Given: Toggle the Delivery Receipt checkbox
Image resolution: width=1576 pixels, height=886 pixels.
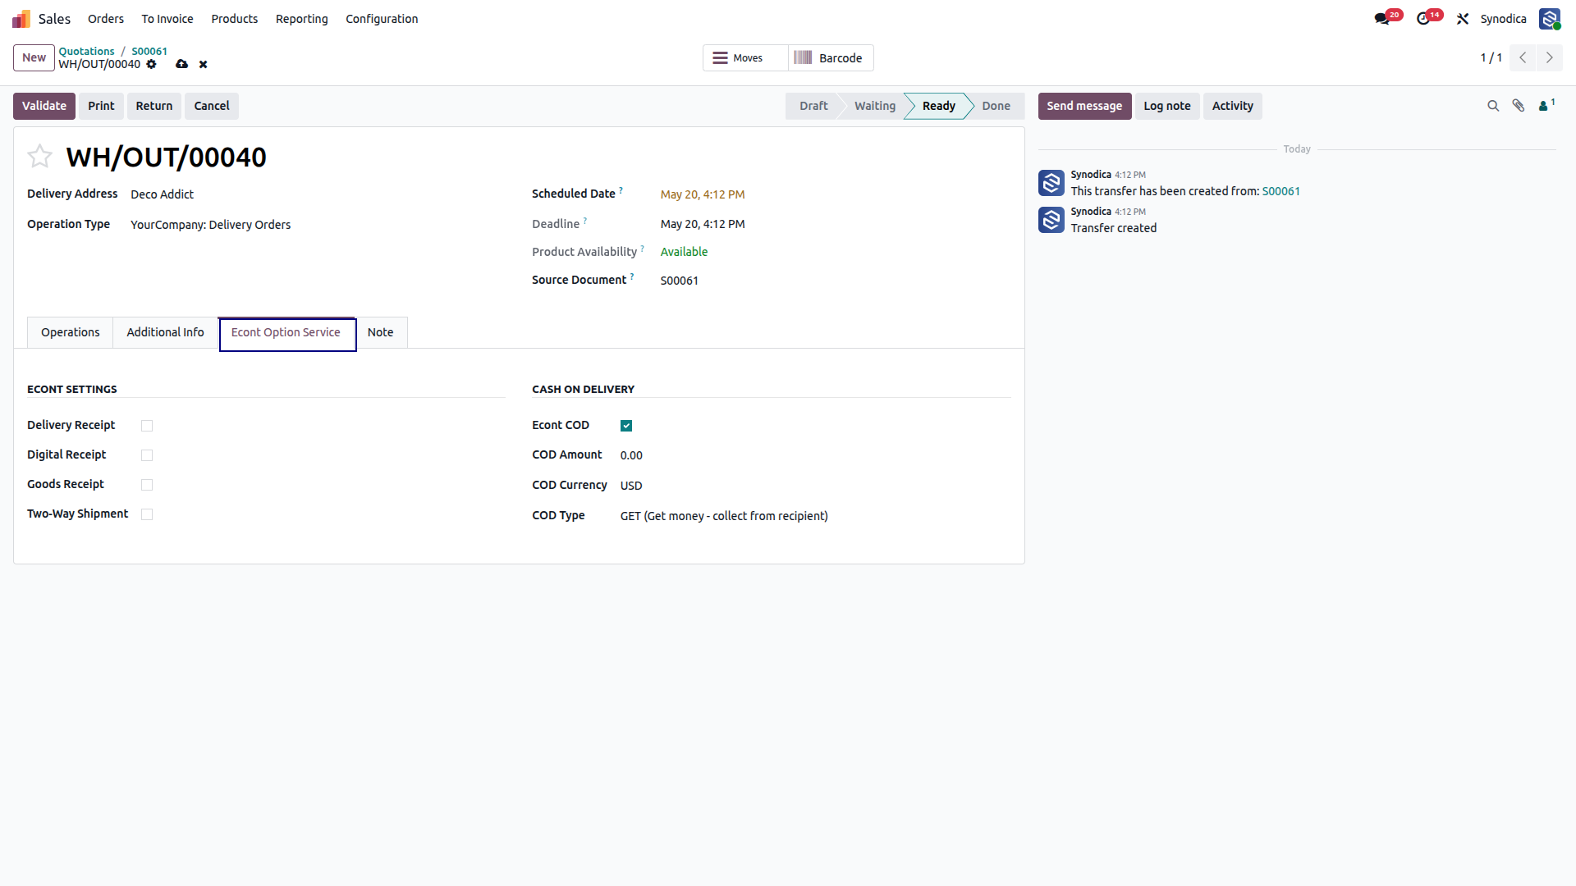Looking at the screenshot, I should click(x=147, y=426).
